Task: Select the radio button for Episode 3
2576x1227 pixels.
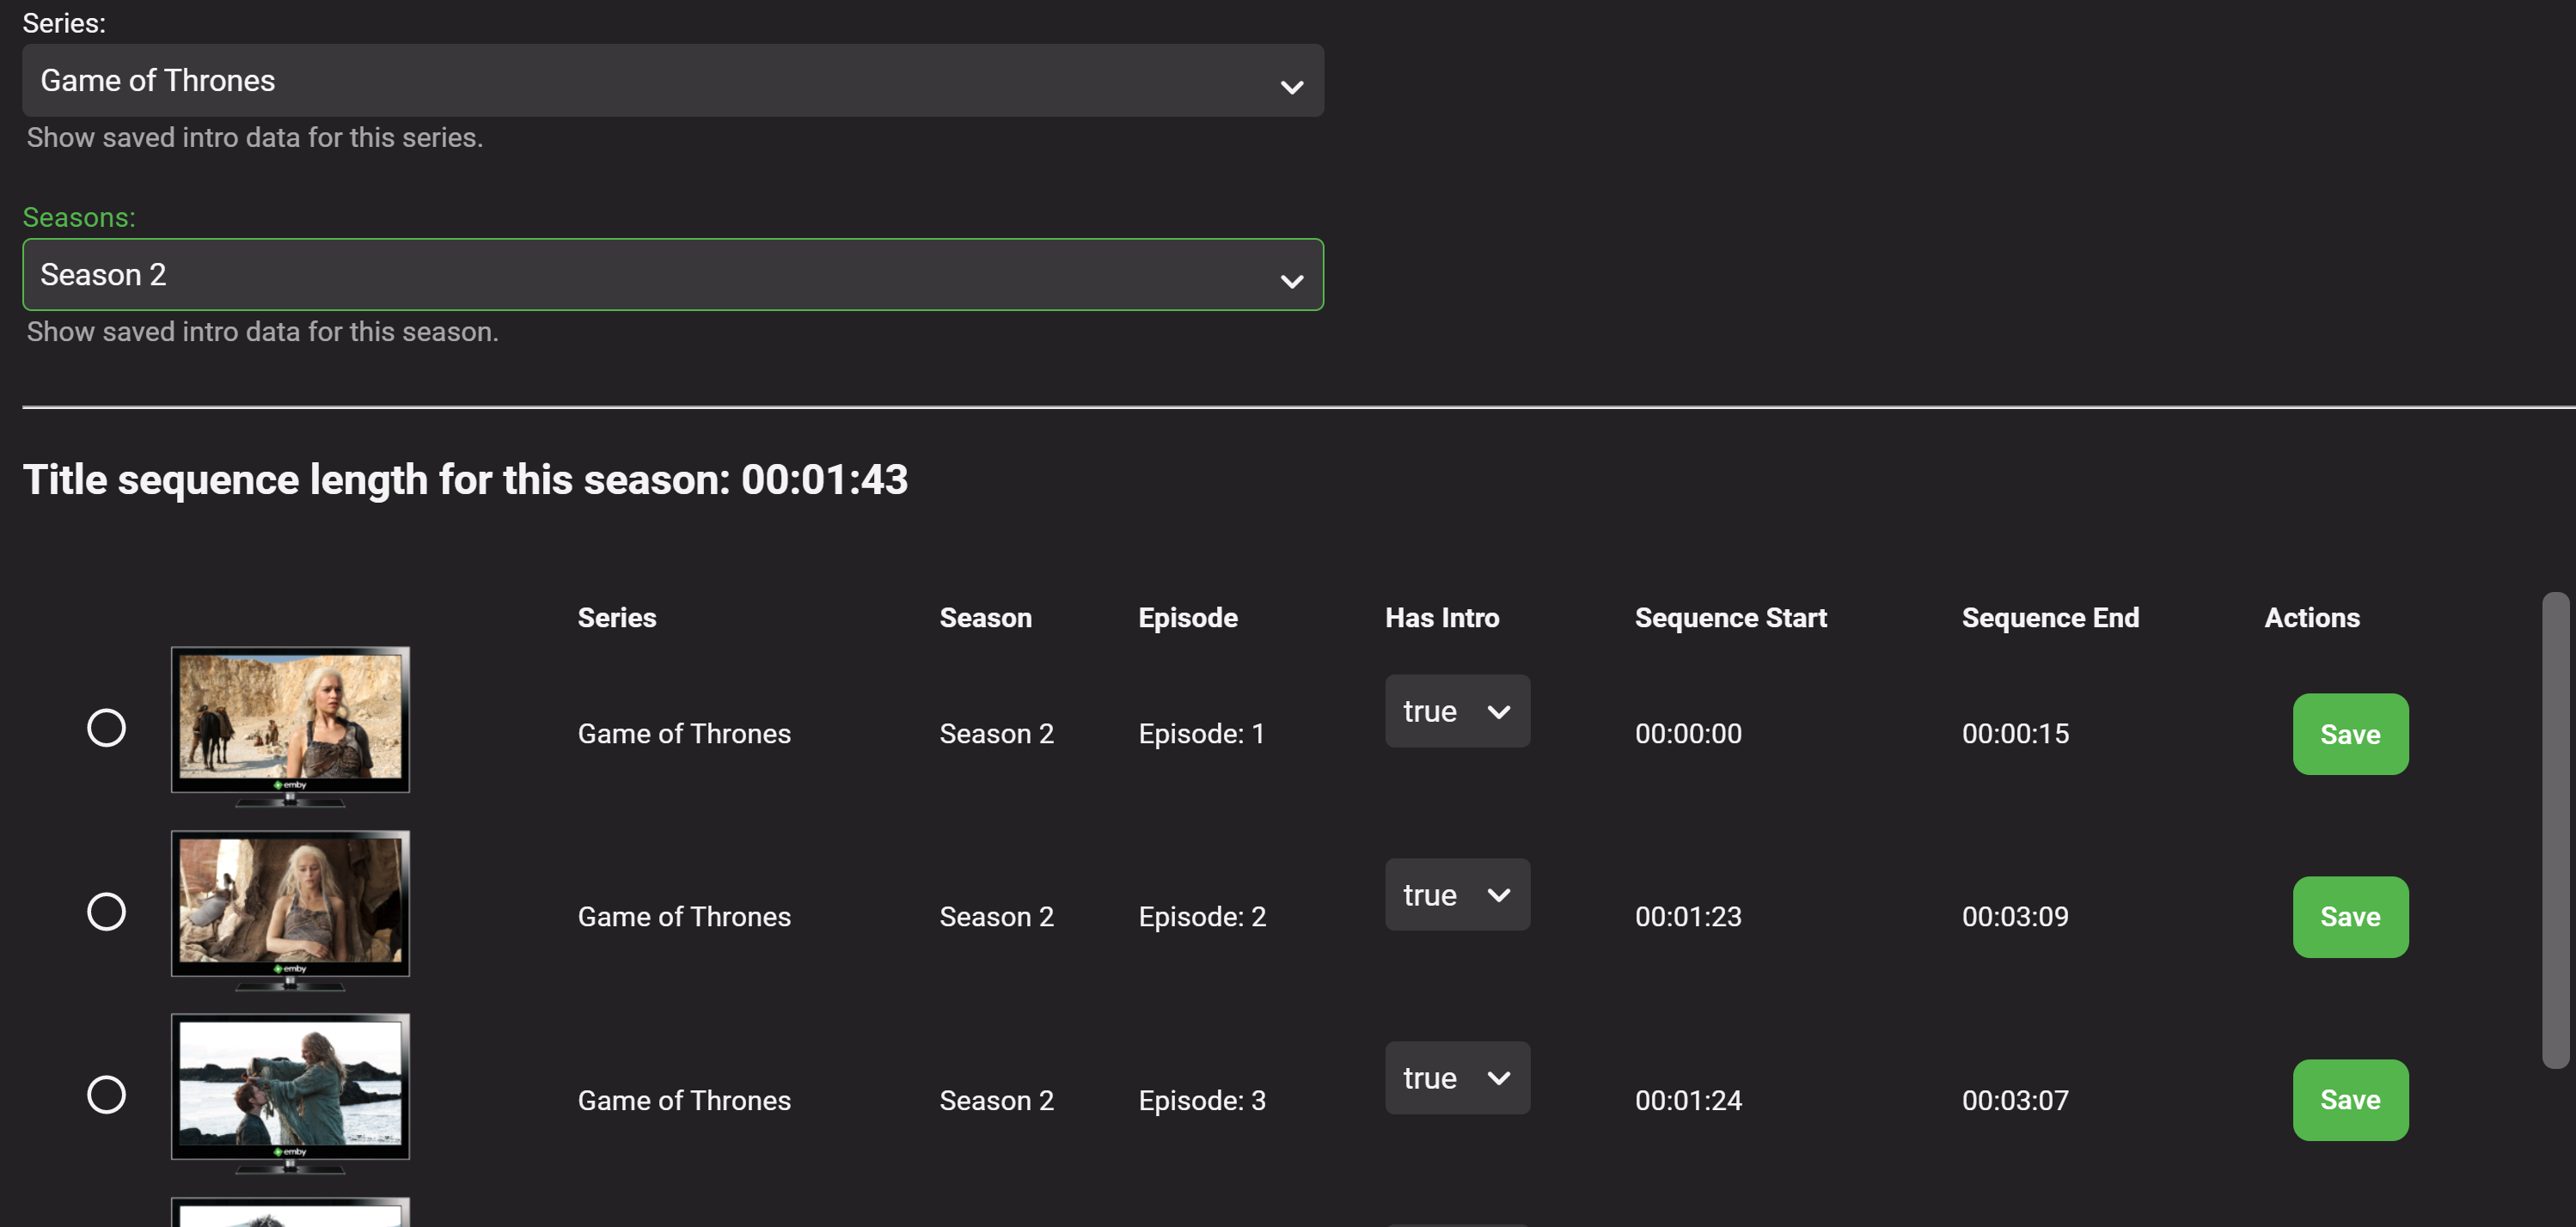Action: 106,1095
